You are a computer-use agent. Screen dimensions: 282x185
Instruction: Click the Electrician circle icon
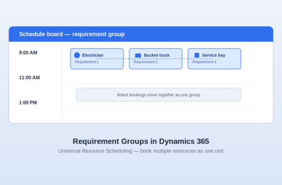click(x=77, y=55)
